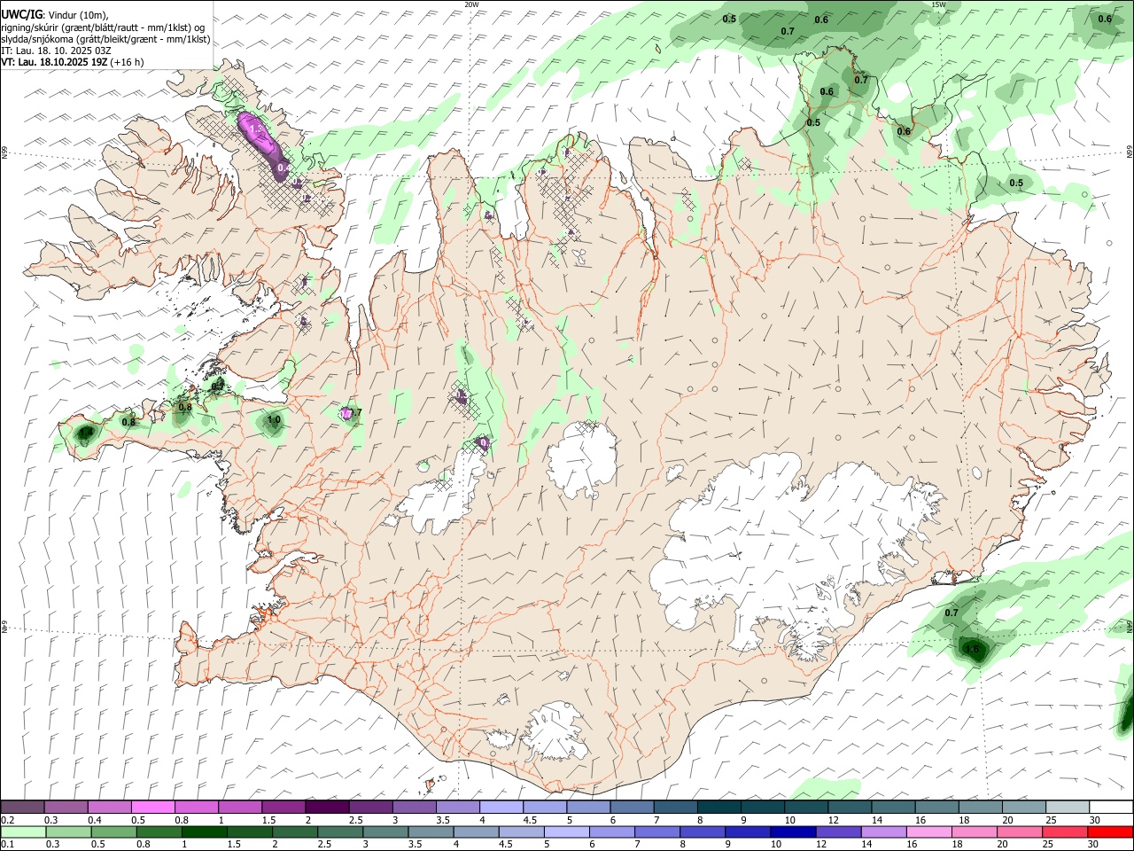This screenshot has width=1134, height=851.
Task: Click the white swatch above 30, upper row
Action: tap(1111, 808)
